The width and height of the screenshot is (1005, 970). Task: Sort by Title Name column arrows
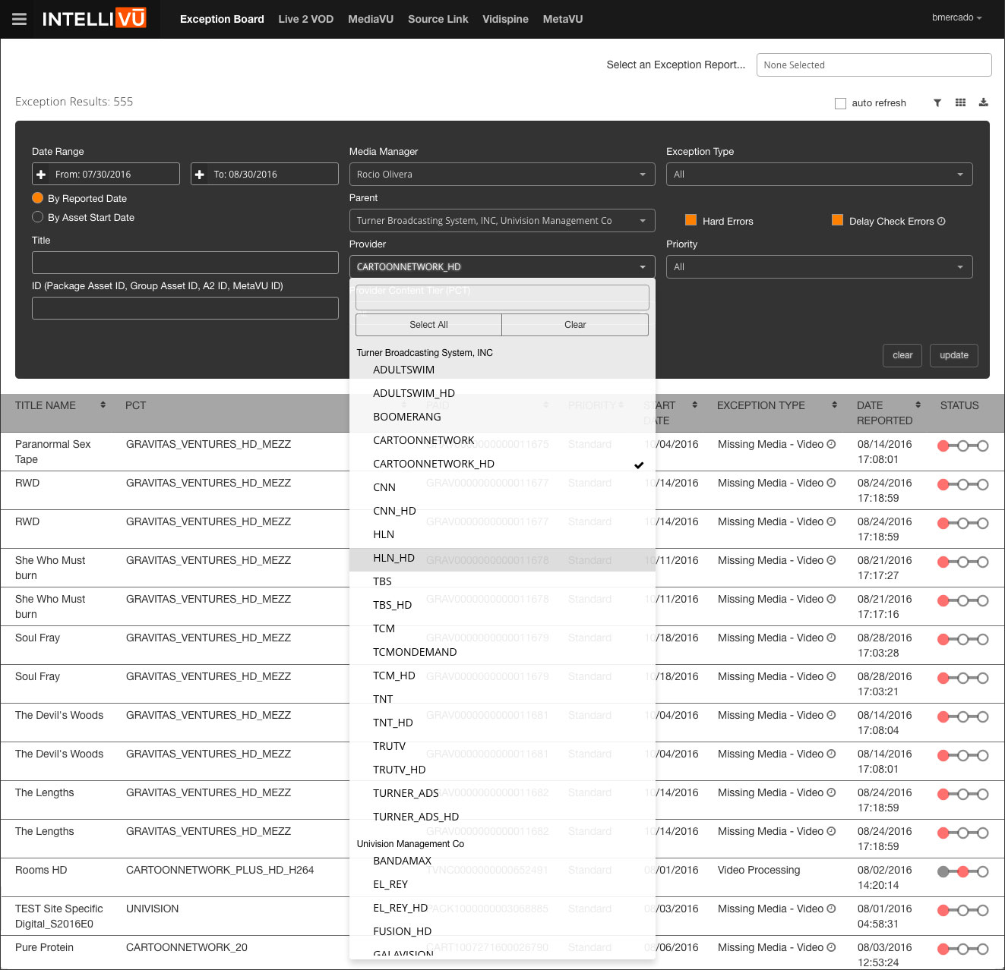pos(103,405)
